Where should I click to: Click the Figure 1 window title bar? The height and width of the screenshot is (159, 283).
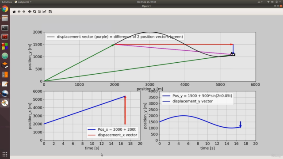(x=146, y=6)
